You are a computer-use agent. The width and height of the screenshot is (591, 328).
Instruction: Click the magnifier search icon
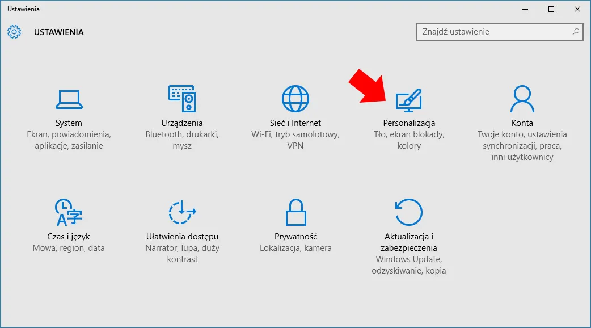point(576,32)
